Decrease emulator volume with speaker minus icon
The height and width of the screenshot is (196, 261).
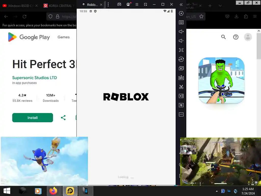click(x=181, y=41)
